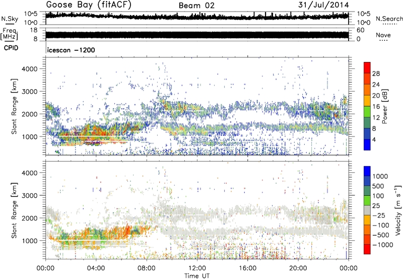The width and height of the screenshot is (403, 279).
Task: Click 'Slant Range [km]' label of velocity panel
Action: point(14,210)
